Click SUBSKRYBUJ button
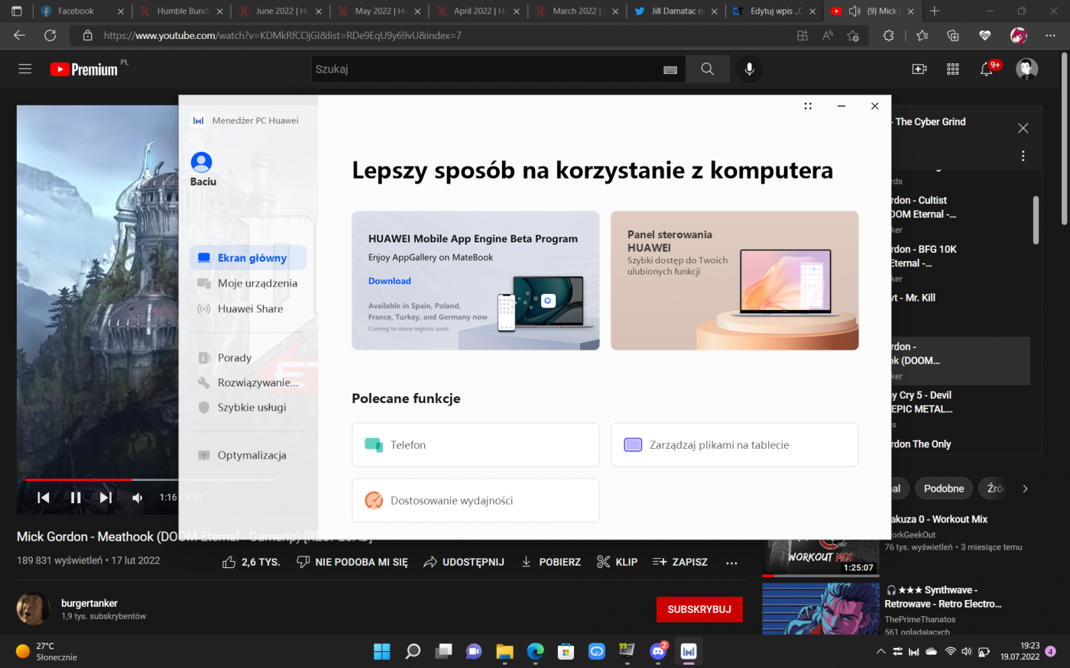Screen dimensions: 1070x668 pos(699,609)
